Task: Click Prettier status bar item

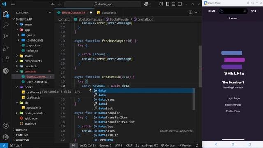Action: [185, 146]
